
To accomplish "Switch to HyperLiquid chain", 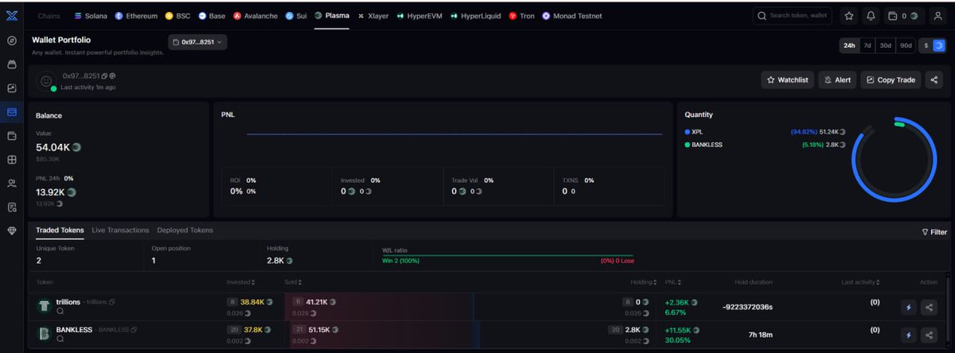I will 475,15.
